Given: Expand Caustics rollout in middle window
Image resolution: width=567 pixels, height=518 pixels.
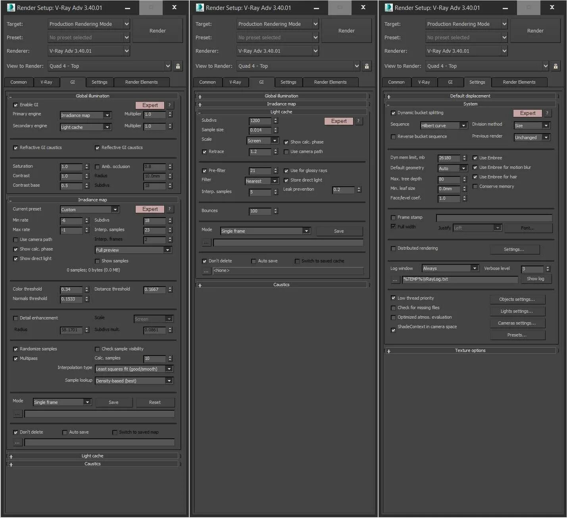Looking at the screenshot, I should [x=281, y=285].
